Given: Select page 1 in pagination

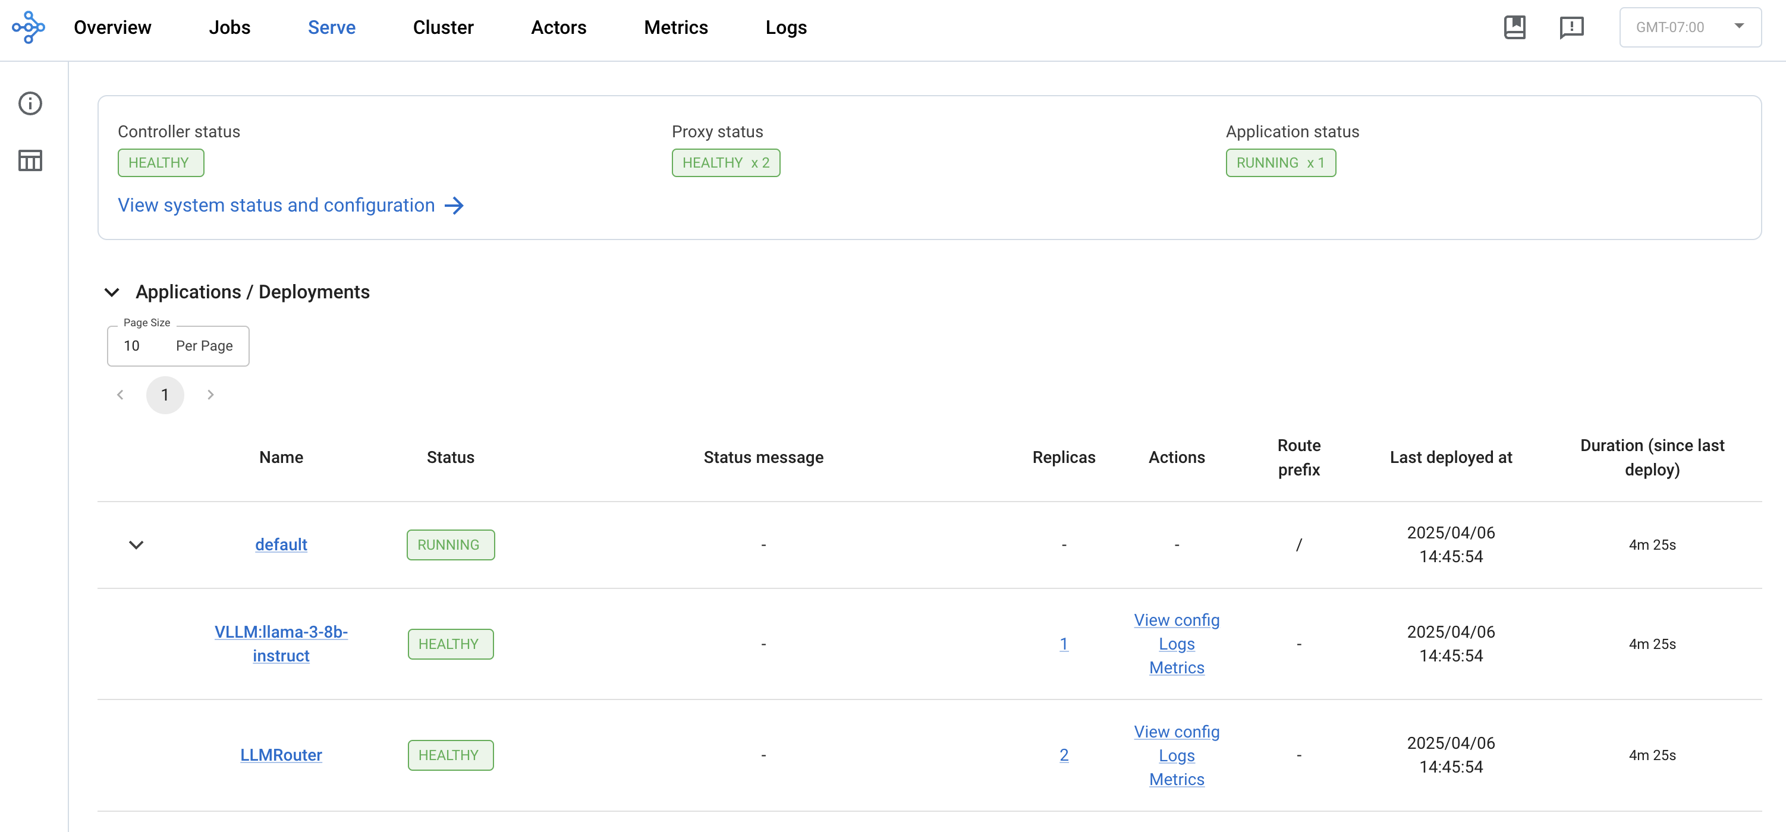Looking at the screenshot, I should click(x=165, y=395).
